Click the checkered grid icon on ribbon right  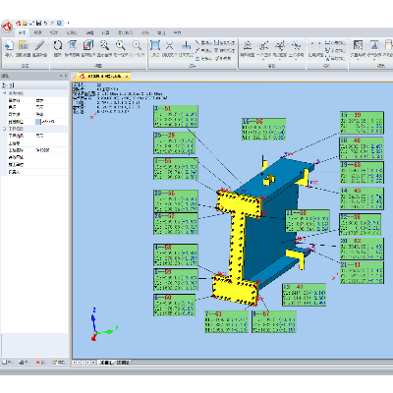[358, 45]
